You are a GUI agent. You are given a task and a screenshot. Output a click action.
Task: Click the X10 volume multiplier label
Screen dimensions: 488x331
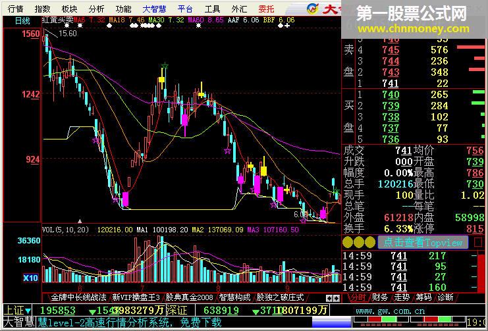[30, 278]
